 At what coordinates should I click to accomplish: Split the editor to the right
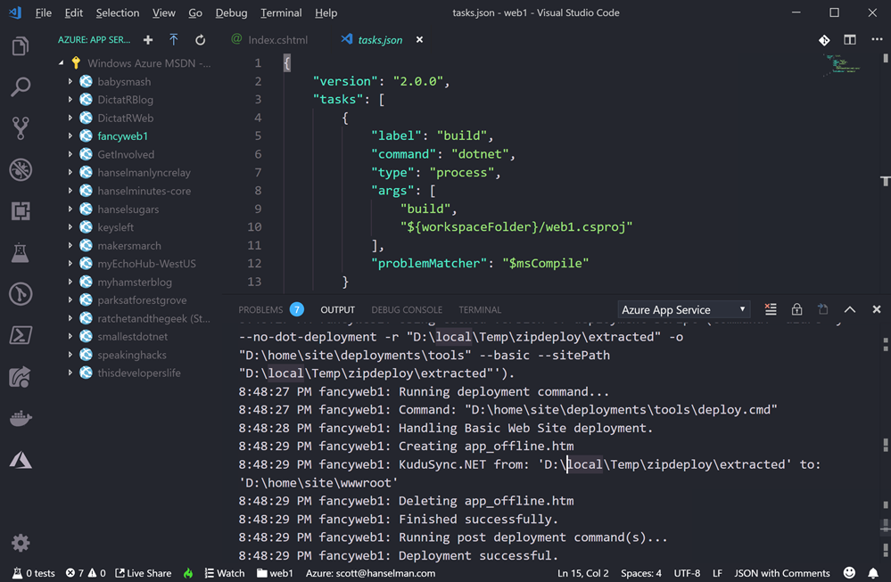850,40
